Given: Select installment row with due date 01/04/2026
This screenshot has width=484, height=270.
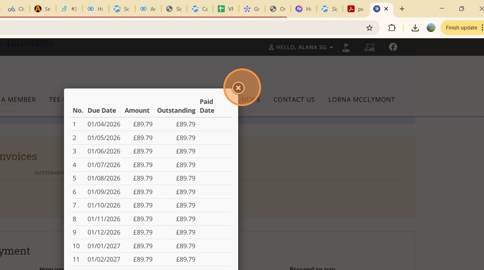Looking at the screenshot, I should click(x=104, y=124).
